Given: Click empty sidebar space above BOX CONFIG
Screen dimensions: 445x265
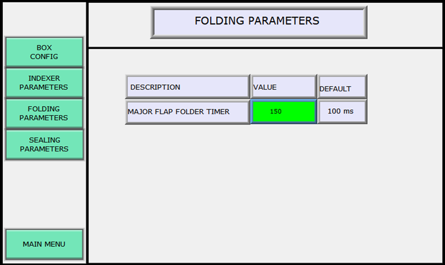Looking at the screenshot, I should click(44, 19).
